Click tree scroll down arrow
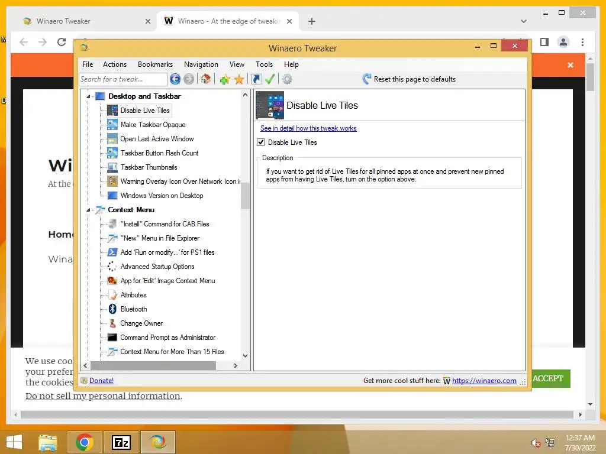Image resolution: width=606 pixels, height=454 pixels. [x=245, y=355]
